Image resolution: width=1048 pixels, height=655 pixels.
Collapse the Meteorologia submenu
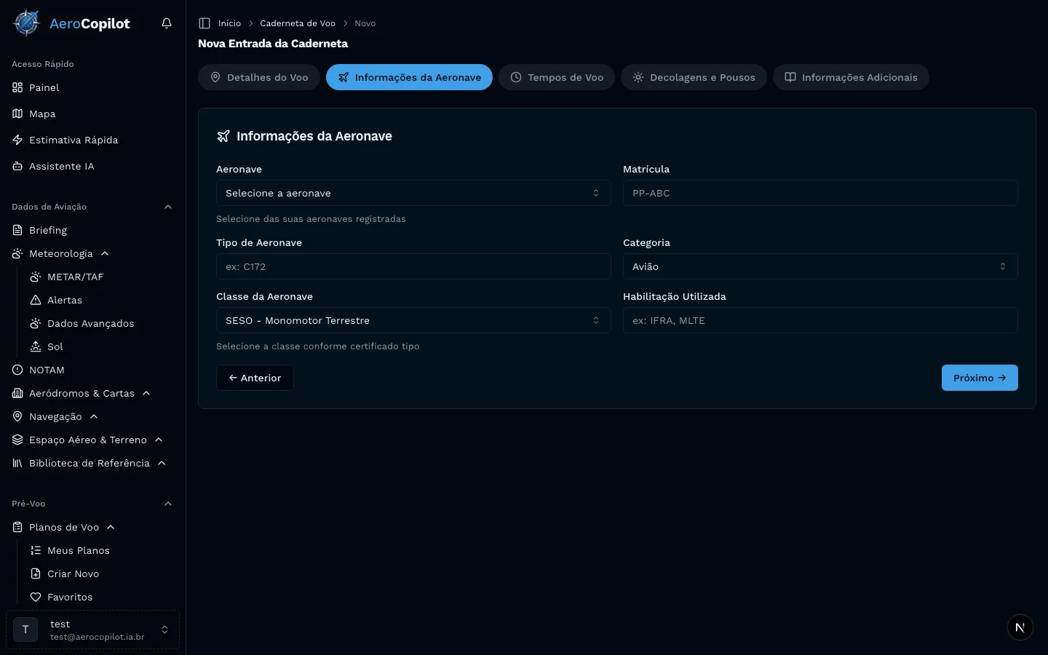105,253
